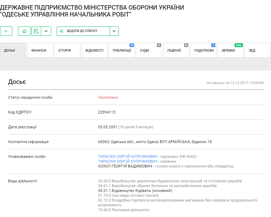This screenshot has height=217, width=271.
Task: Go to the Відомості tab
Action: coord(94,51)
